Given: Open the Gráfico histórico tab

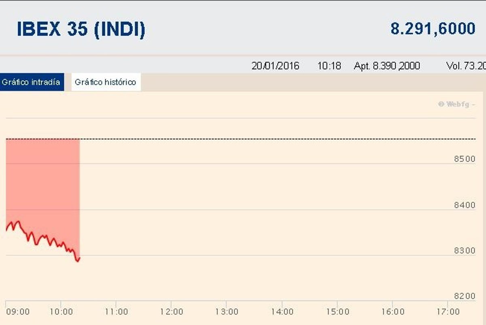Looking at the screenshot, I should tap(105, 82).
